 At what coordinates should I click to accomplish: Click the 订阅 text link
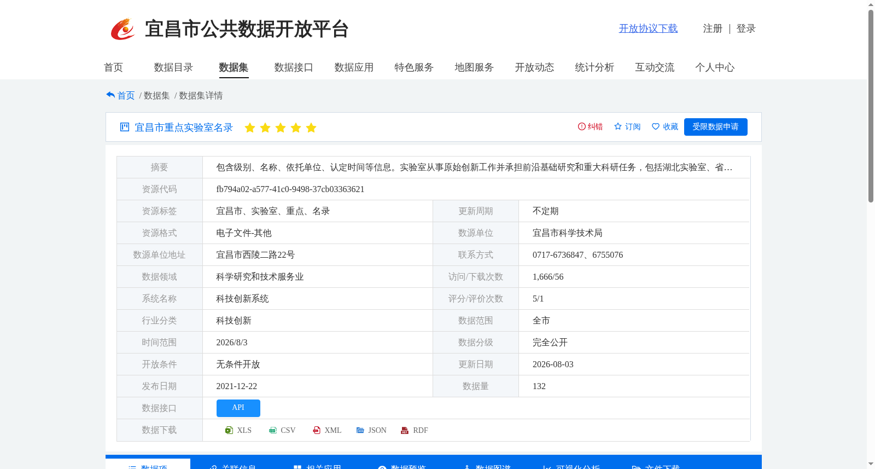pos(633,126)
